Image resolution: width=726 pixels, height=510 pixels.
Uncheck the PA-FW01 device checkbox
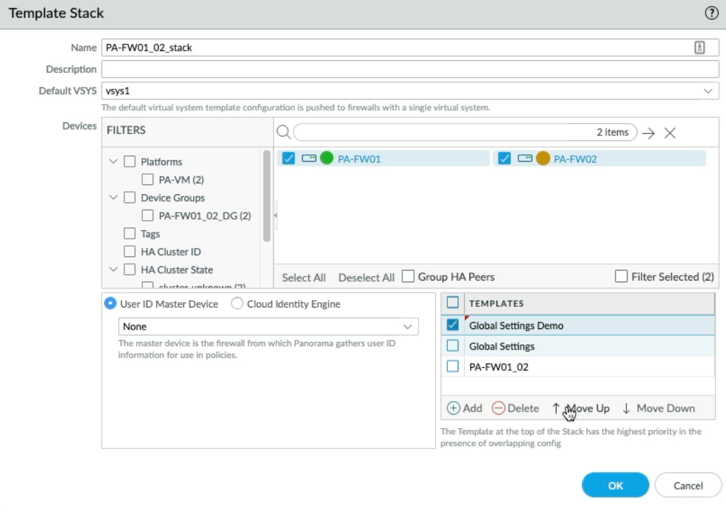[x=288, y=158]
